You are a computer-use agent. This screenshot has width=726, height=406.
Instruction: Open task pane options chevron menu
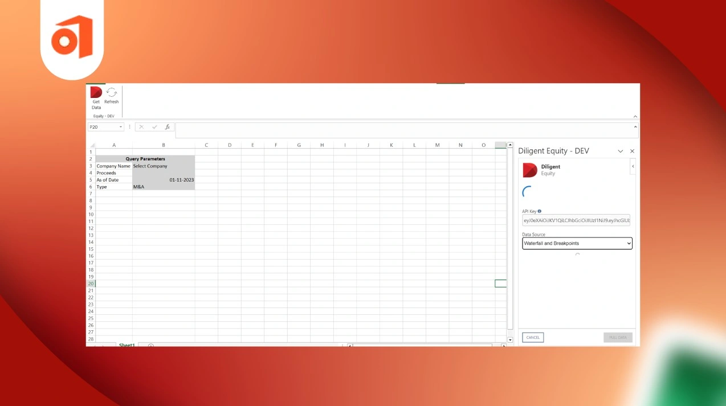[x=621, y=151]
